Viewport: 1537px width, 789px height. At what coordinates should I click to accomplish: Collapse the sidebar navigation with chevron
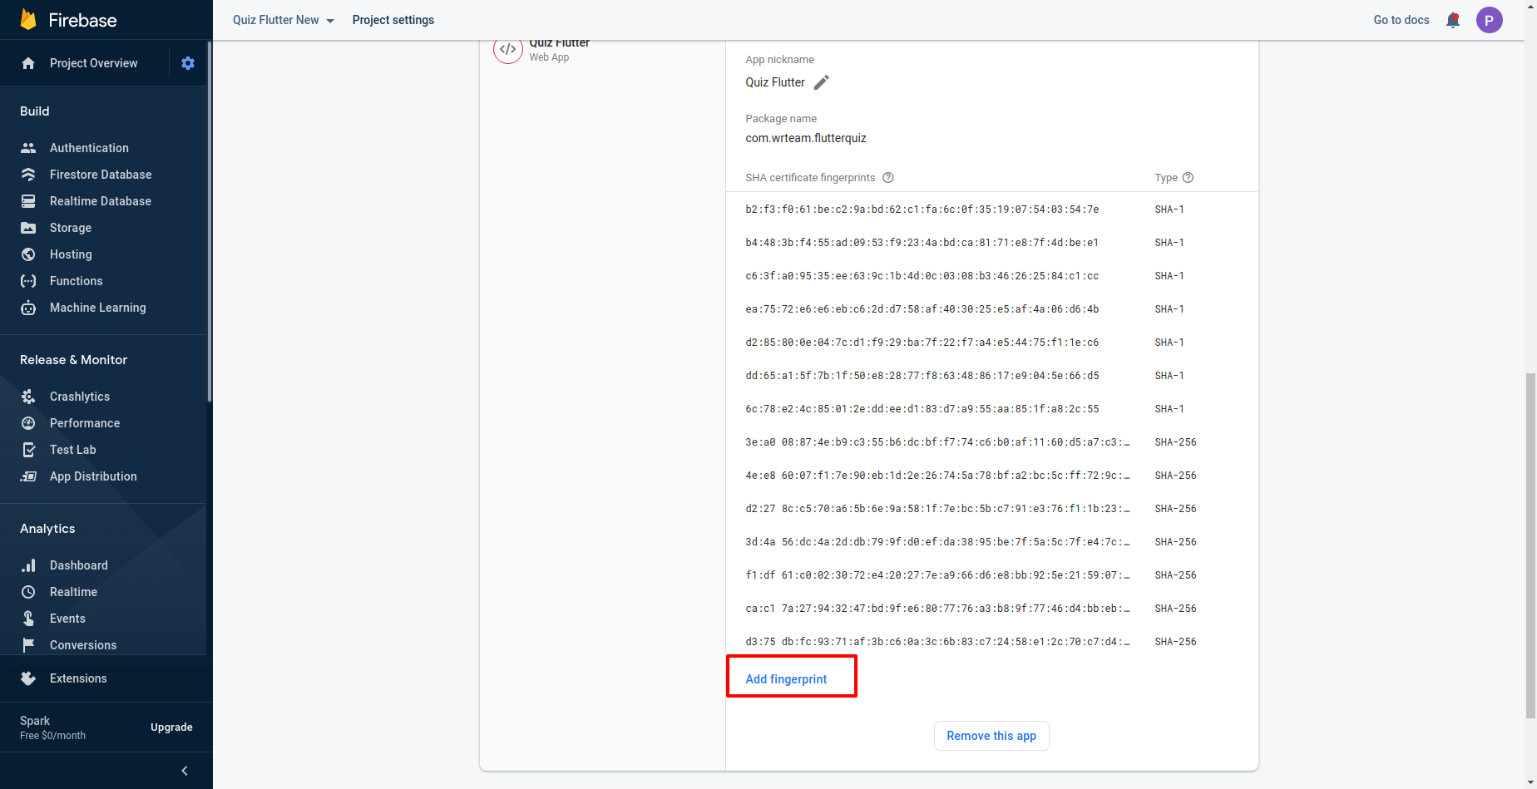click(185, 771)
